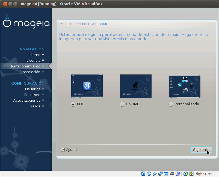Click the GNOME desktop preview image

[136, 86]
